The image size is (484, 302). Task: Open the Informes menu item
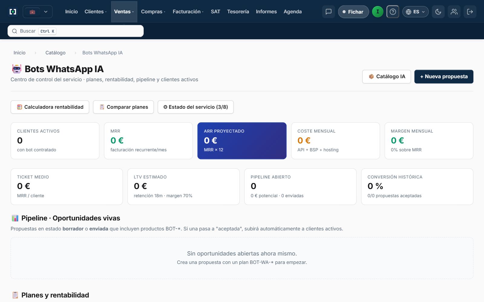pos(266,12)
